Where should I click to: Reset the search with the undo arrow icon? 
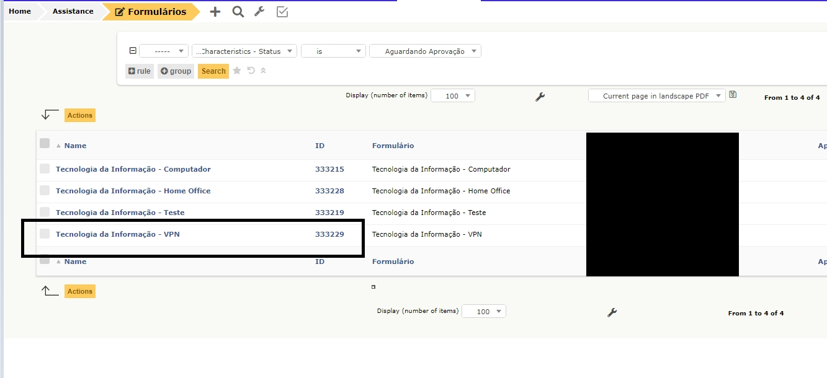tap(250, 71)
